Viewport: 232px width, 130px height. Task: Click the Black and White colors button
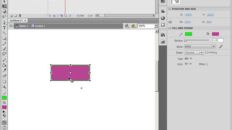4,112
